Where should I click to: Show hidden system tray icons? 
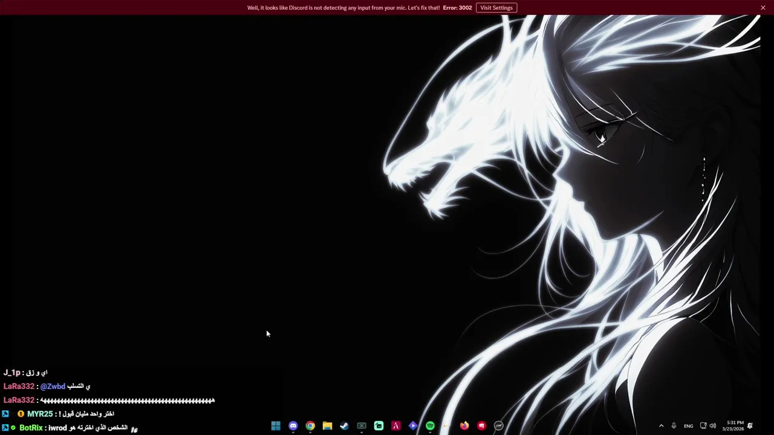(661, 426)
